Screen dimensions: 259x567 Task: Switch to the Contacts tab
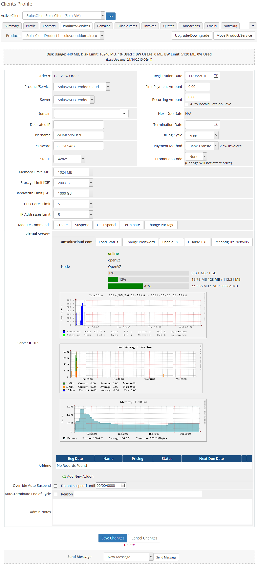point(49,26)
